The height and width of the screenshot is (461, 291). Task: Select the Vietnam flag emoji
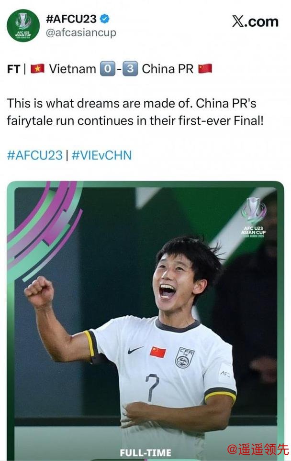[37, 68]
